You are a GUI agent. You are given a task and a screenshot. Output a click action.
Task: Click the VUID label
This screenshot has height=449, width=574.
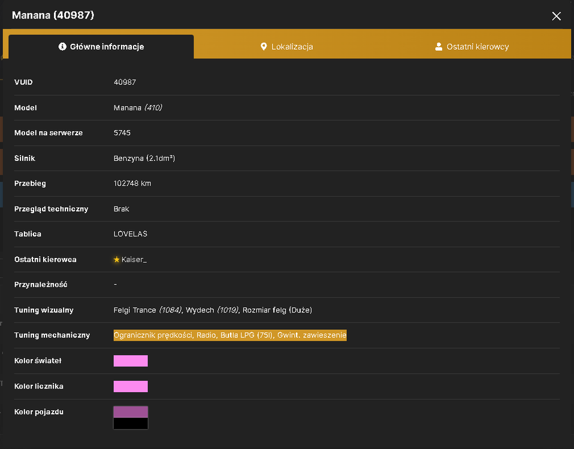23,82
